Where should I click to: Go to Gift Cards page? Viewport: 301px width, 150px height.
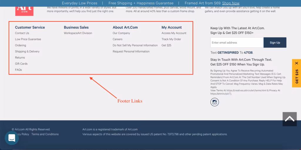(x=21, y=64)
